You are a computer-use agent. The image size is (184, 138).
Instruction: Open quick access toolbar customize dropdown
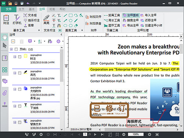tap(39, 3)
